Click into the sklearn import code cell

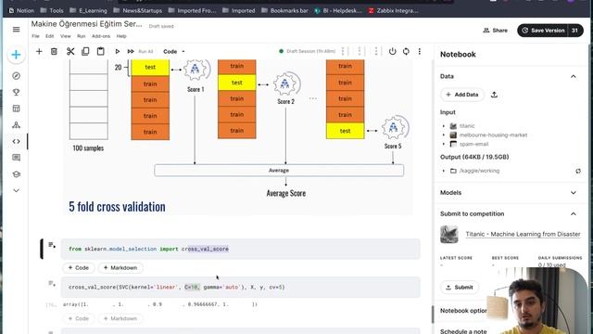241,249
